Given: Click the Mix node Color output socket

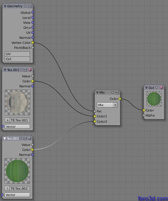Looking at the screenshot, I should [120, 99].
